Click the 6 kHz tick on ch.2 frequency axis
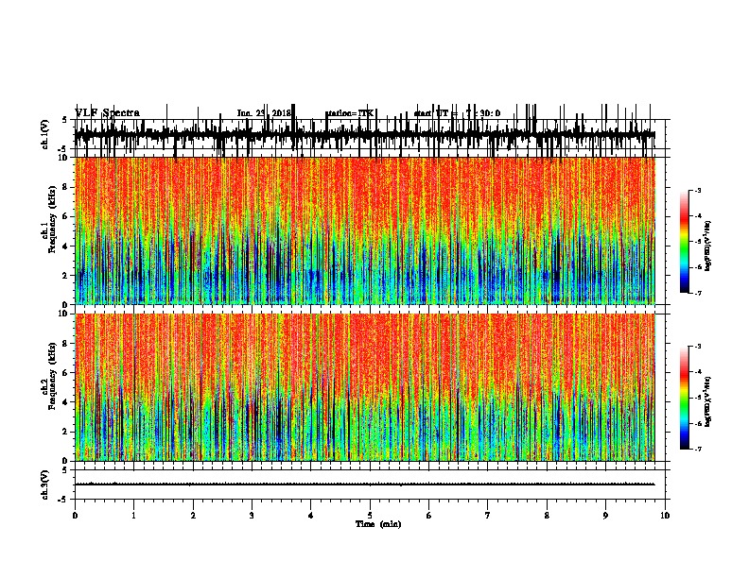The image size is (749, 578). (65, 373)
